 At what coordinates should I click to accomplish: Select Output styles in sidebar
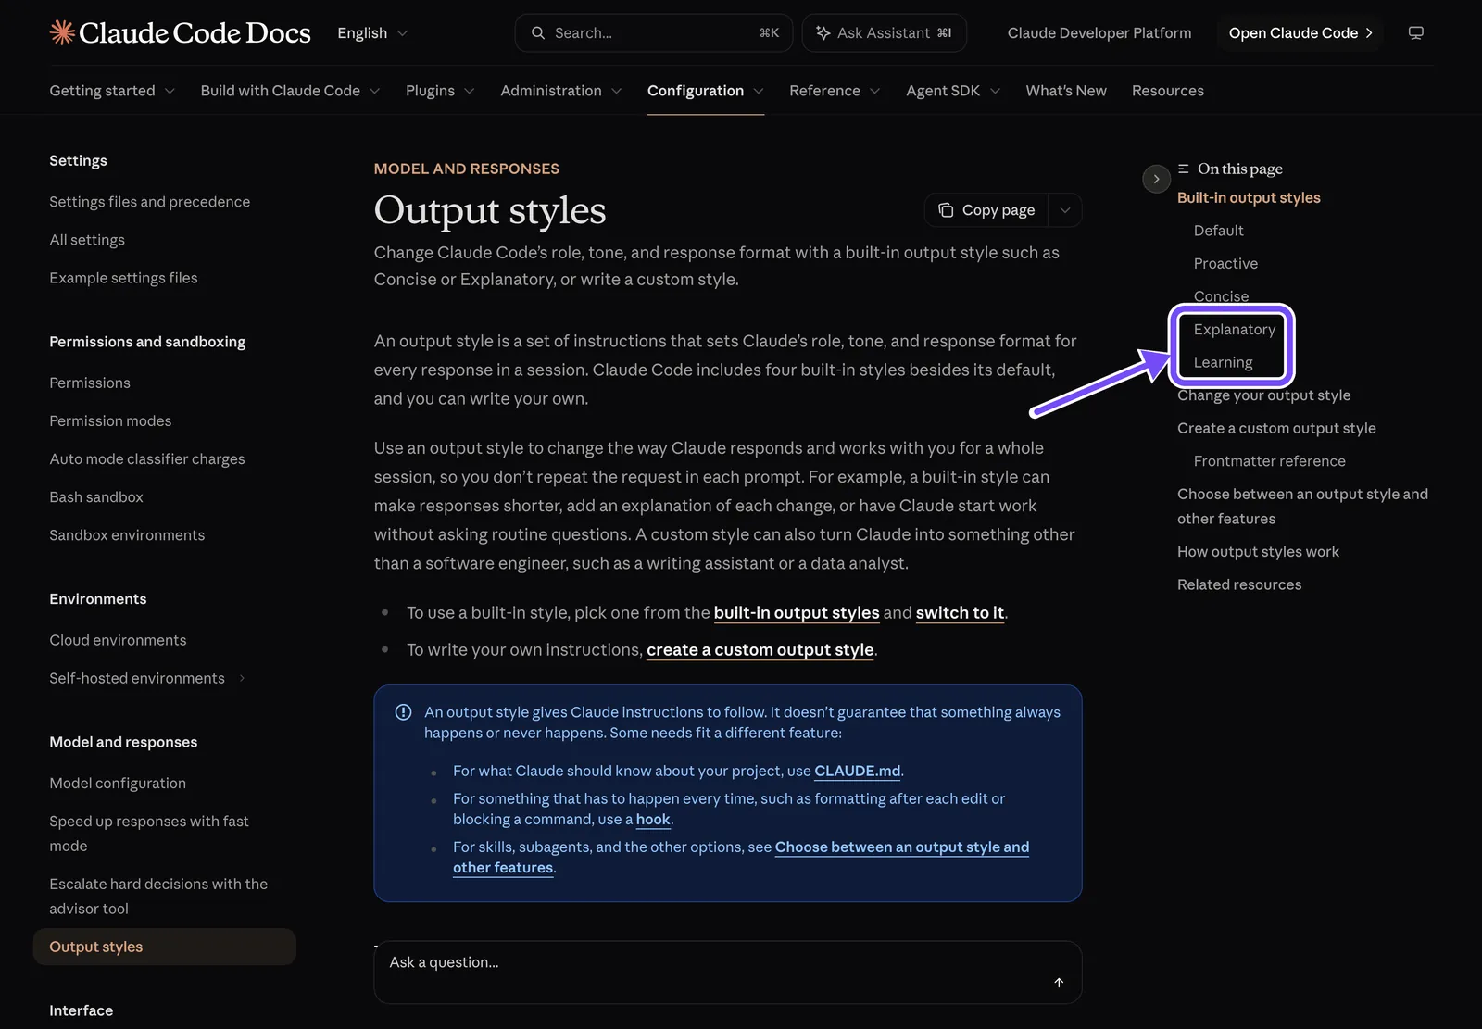165,947
